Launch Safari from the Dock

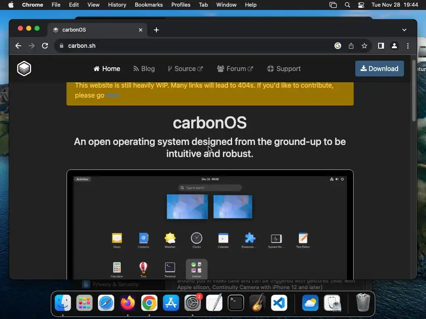106,303
